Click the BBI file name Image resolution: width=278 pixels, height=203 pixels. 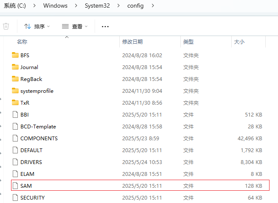pyautogui.click(x=25, y=115)
